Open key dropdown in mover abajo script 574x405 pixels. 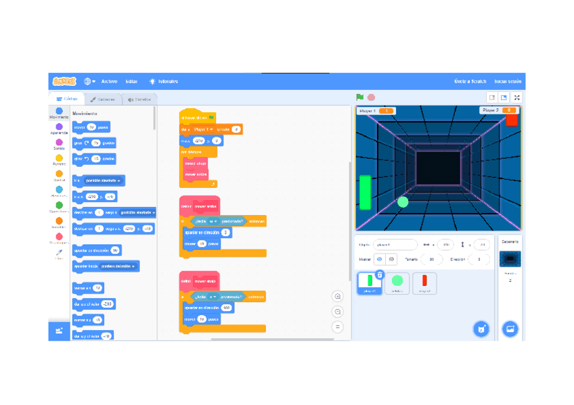[x=213, y=297]
